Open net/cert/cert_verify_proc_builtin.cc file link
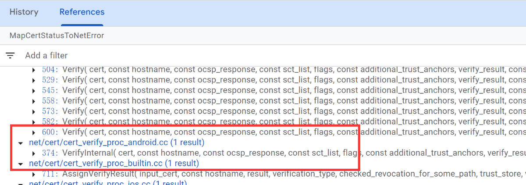This screenshot has height=185, width=526. pyautogui.click(x=96, y=164)
